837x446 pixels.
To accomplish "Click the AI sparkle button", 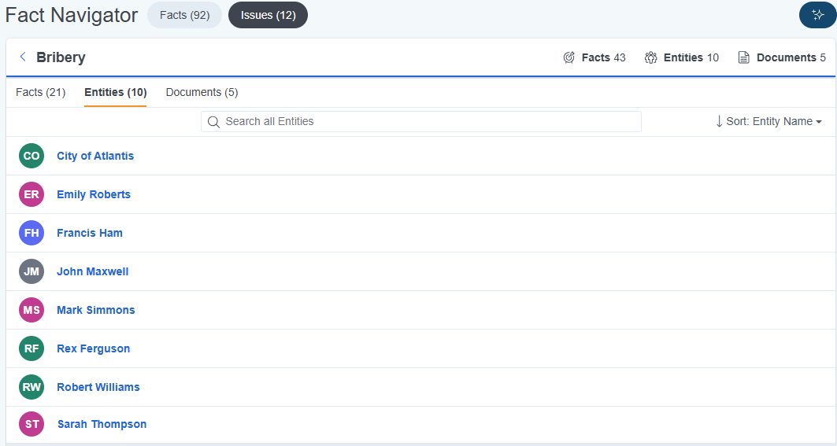I will (x=818, y=15).
